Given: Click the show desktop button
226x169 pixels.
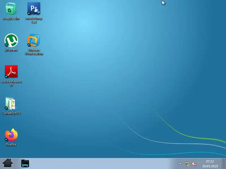Looking at the screenshot, I should pyautogui.click(x=224, y=163).
